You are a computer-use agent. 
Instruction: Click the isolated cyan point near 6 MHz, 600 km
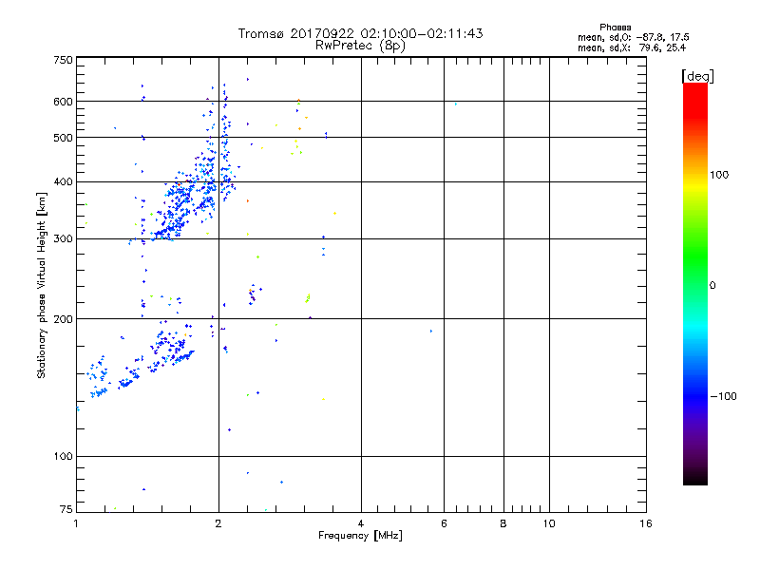click(x=456, y=104)
